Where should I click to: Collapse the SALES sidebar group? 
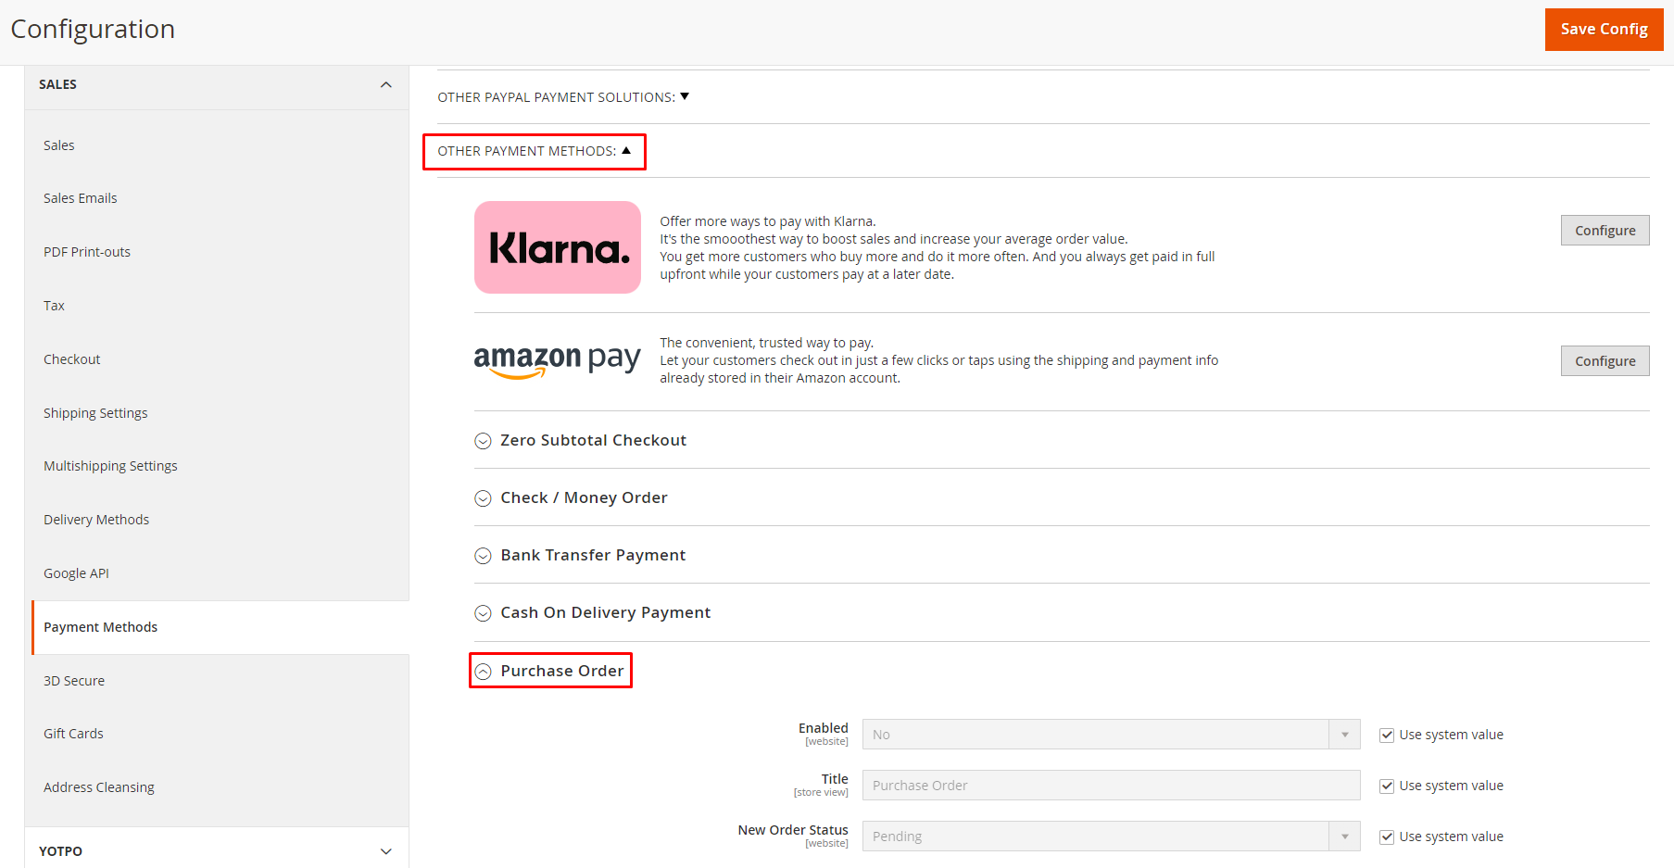pos(216,84)
